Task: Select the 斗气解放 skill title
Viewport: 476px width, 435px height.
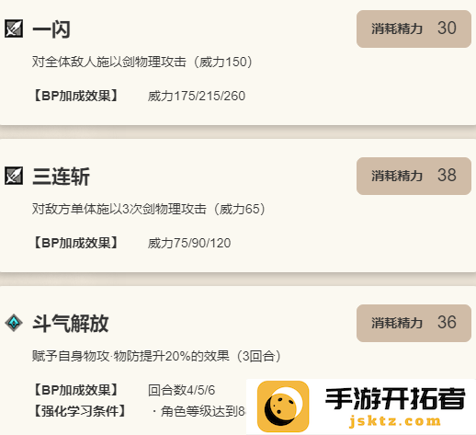Action: click(x=71, y=324)
